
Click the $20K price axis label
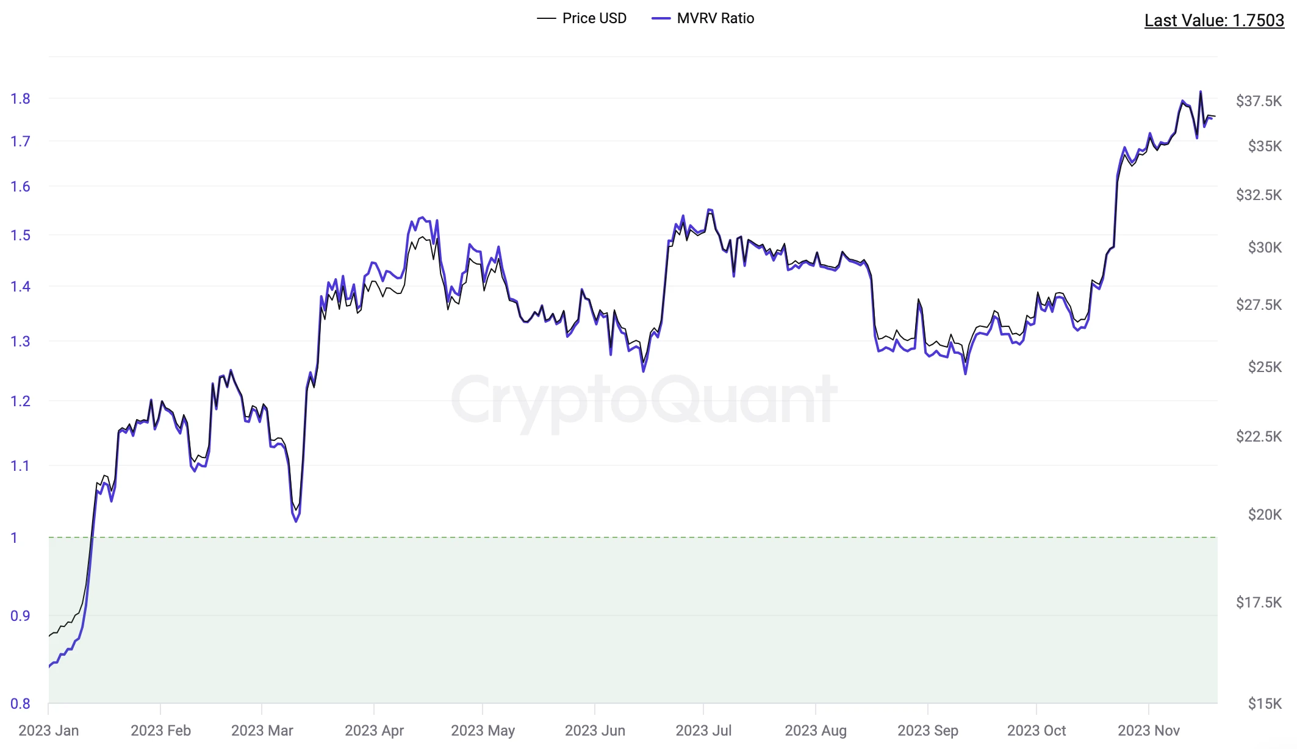(1265, 515)
